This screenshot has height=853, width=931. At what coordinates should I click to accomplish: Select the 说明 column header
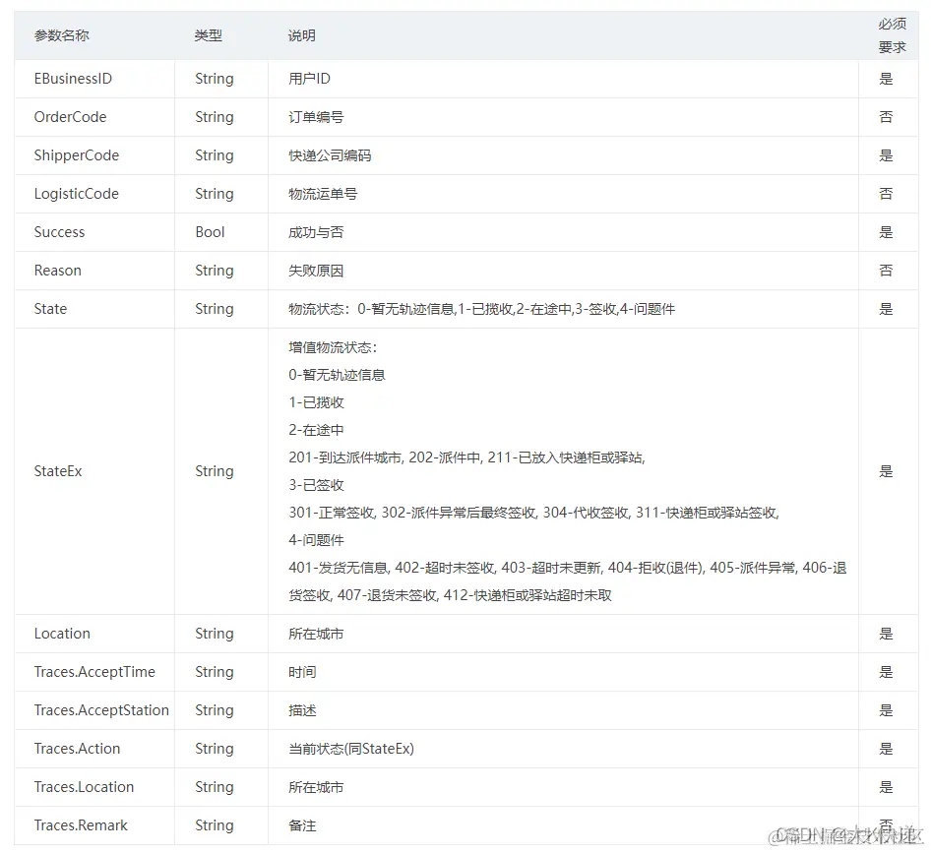(301, 35)
